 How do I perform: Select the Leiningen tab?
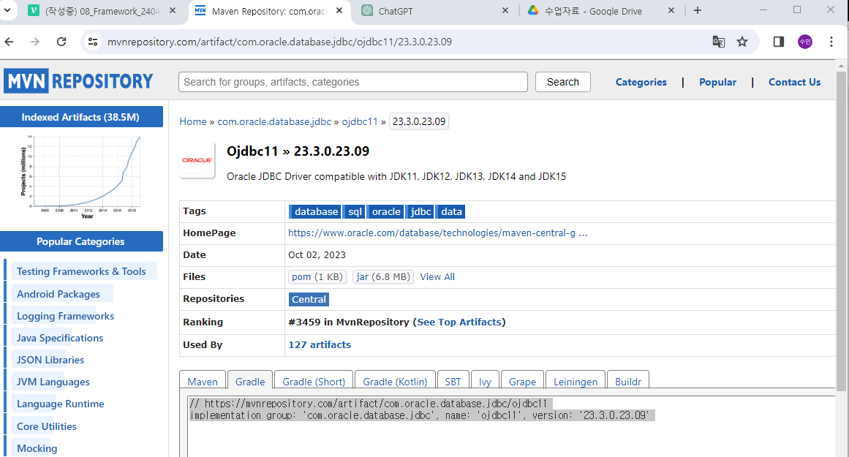576,381
